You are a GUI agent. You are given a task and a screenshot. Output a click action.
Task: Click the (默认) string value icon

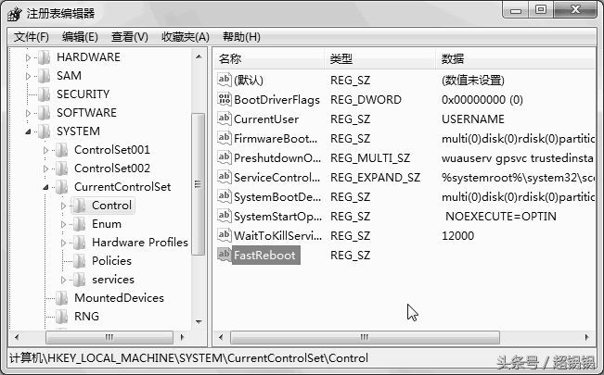pyautogui.click(x=225, y=80)
